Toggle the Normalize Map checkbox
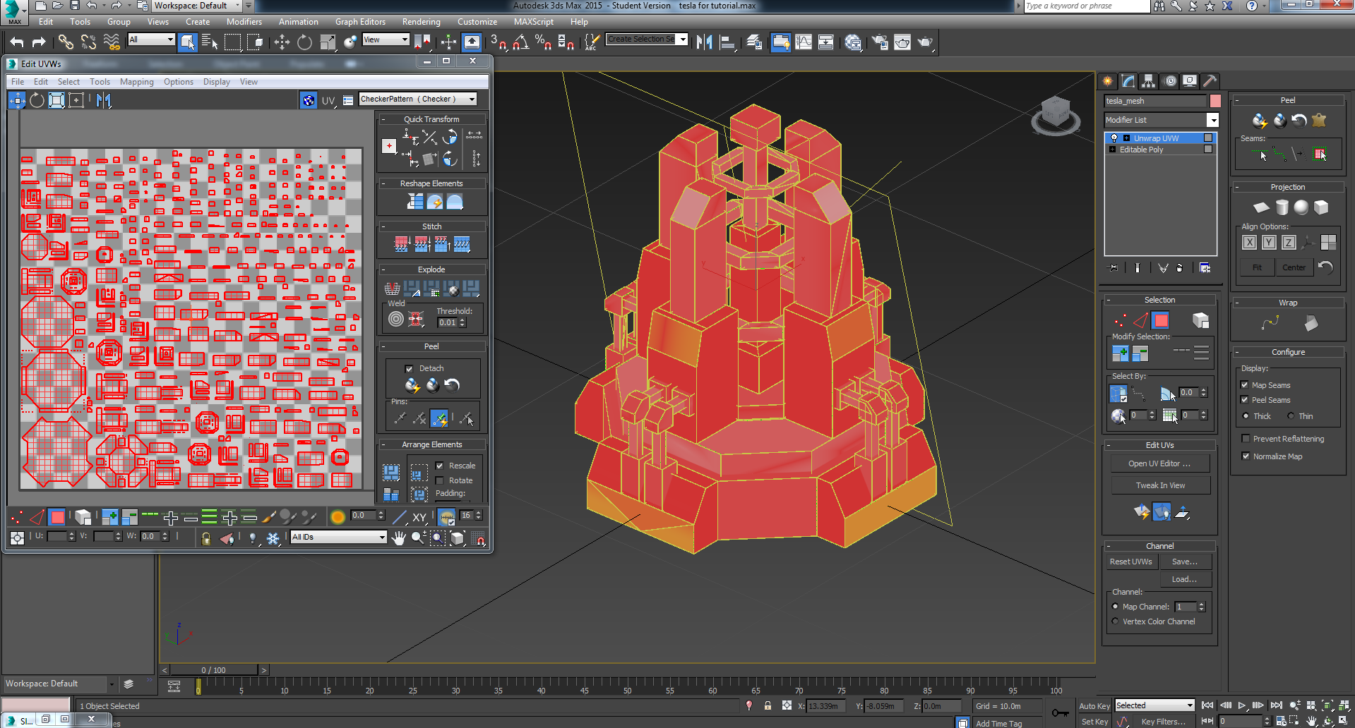 pos(1246,456)
